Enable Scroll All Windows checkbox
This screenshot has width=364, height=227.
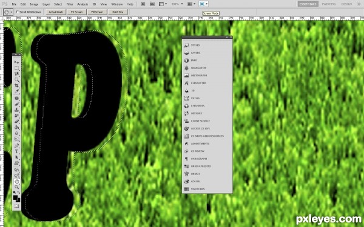(x=18, y=12)
